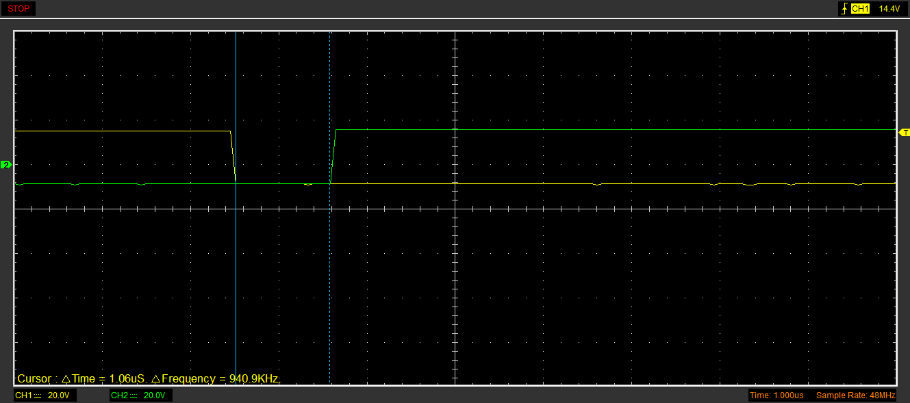Select the highlighted CH1 trigger source label

(x=860, y=9)
